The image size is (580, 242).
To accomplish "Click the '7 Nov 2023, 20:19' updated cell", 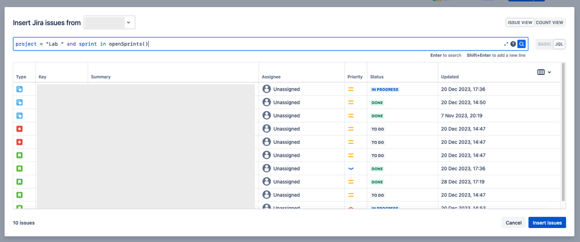I will coord(462,115).
